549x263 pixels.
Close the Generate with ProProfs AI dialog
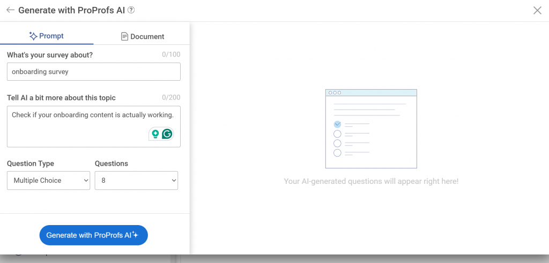(x=537, y=10)
